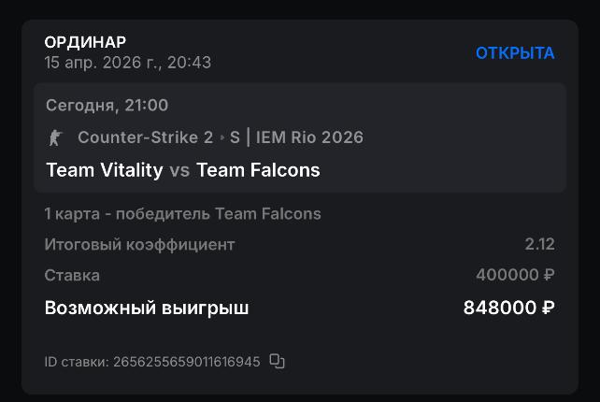Click the Возможный выигрыш label
Image resolution: width=600 pixels, height=402 pixels.
point(147,308)
